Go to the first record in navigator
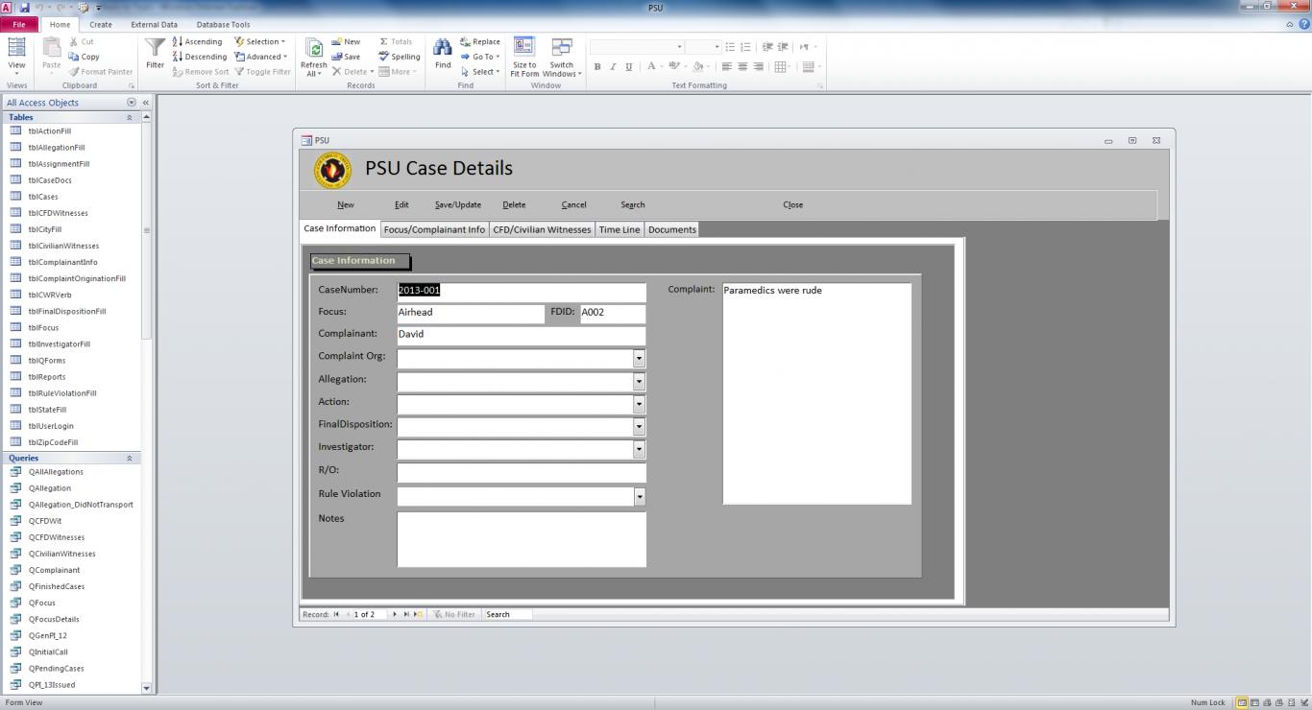Image resolution: width=1312 pixels, height=710 pixels. click(x=336, y=614)
